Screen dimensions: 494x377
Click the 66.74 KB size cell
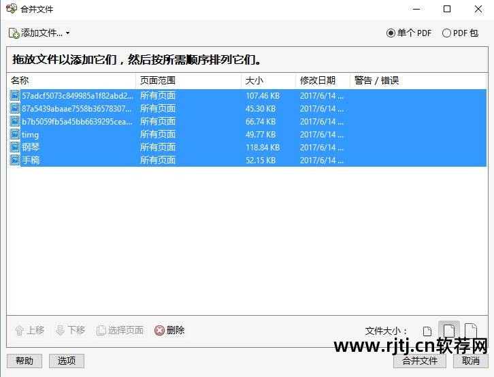pos(261,122)
